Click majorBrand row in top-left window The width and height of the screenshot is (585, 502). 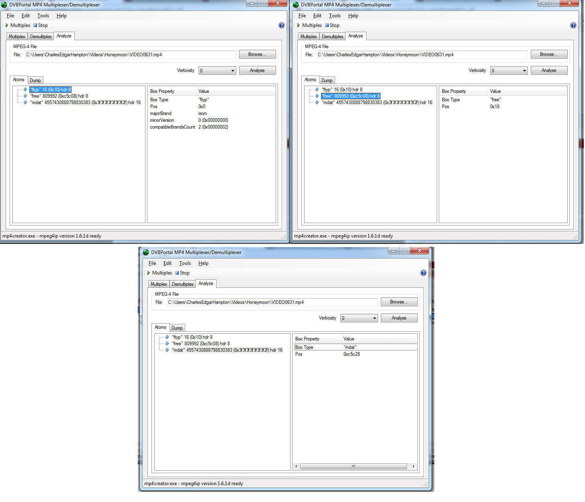coord(211,113)
